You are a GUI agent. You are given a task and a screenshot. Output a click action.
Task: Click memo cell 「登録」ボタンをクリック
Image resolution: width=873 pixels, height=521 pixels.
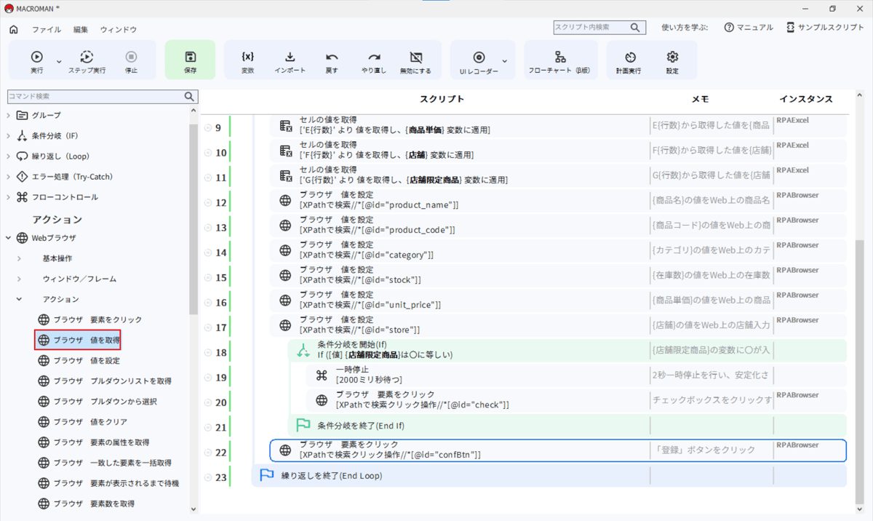coord(711,450)
